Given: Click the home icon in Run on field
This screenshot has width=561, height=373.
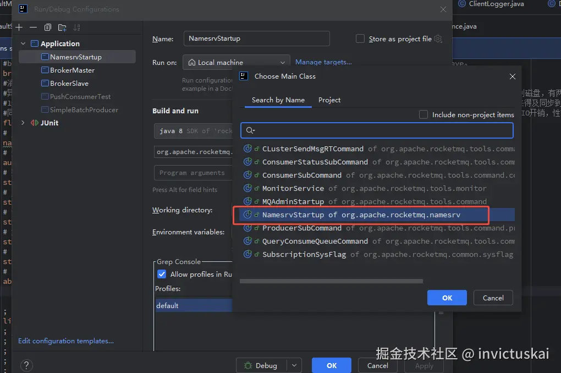Looking at the screenshot, I should 192,62.
